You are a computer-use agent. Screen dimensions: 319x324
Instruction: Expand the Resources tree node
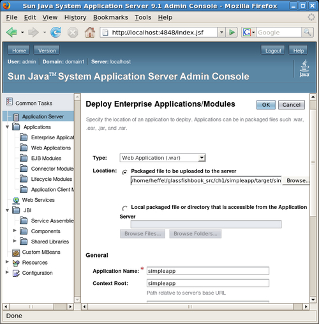point(7,262)
